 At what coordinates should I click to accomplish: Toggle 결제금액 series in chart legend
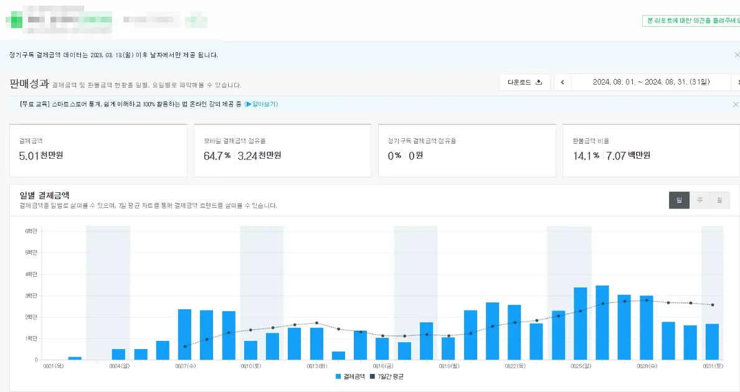[350, 376]
